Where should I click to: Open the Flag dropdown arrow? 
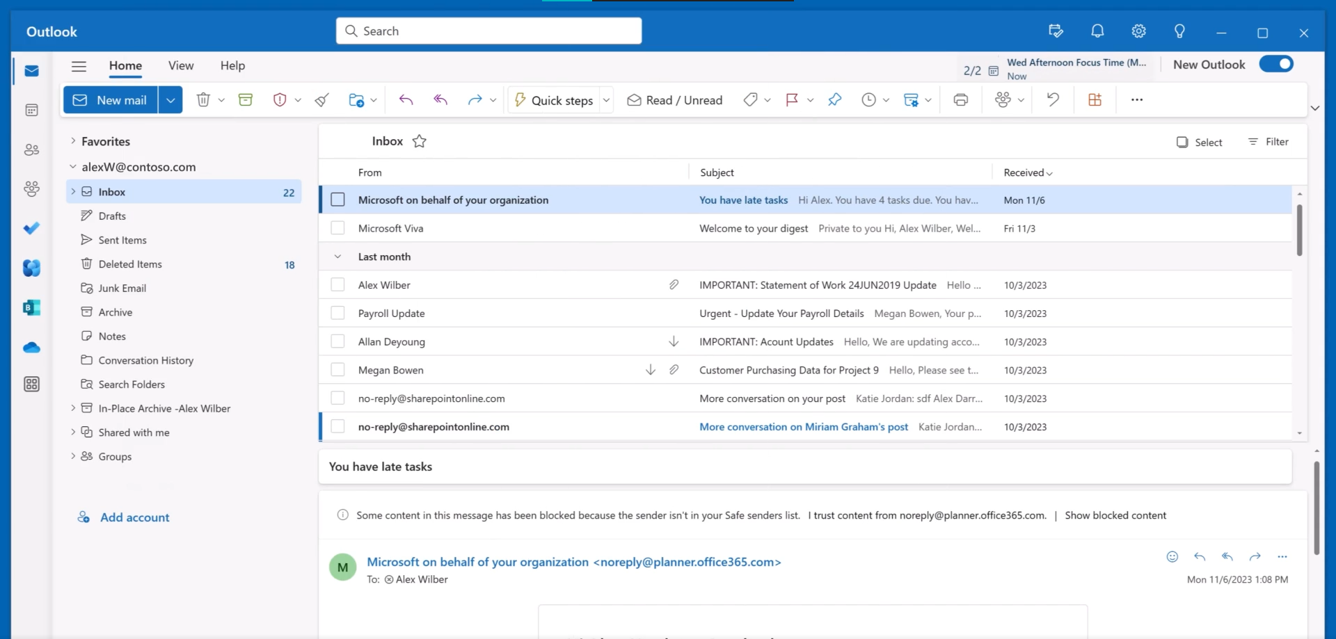pos(810,99)
